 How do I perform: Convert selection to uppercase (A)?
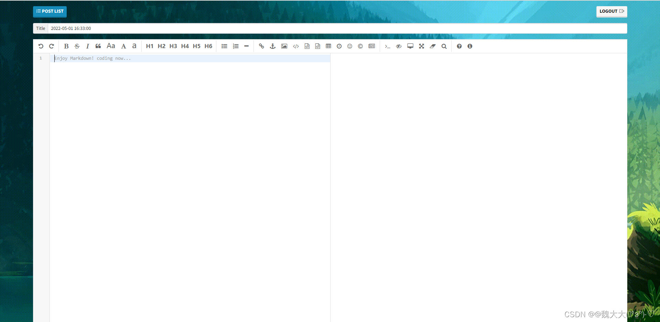tap(123, 46)
